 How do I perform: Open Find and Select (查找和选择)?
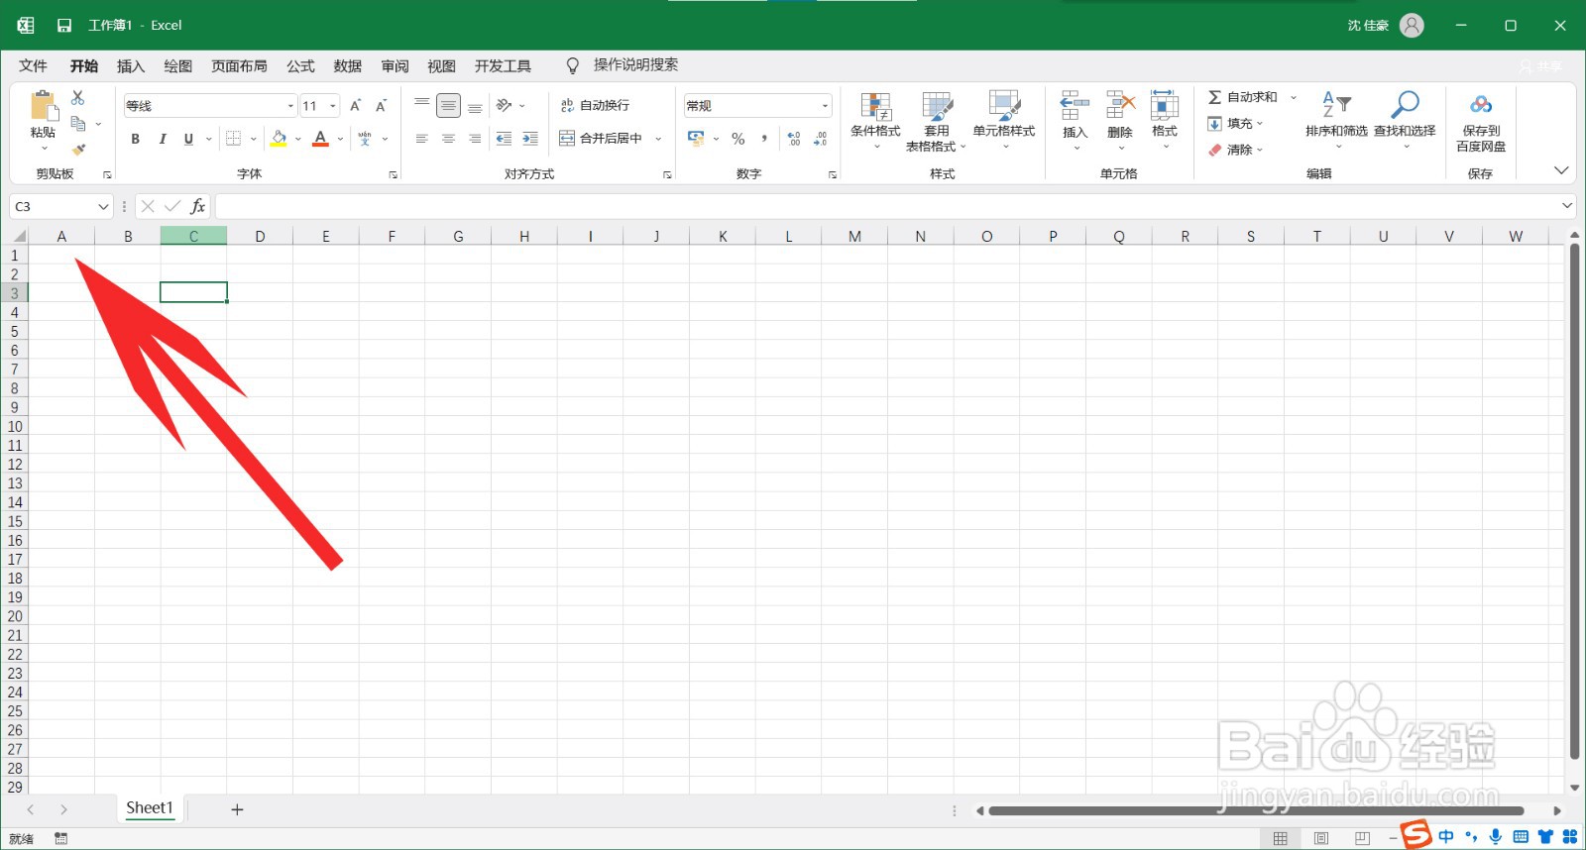[1405, 120]
